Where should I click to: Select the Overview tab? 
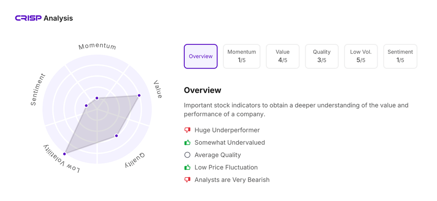point(201,56)
